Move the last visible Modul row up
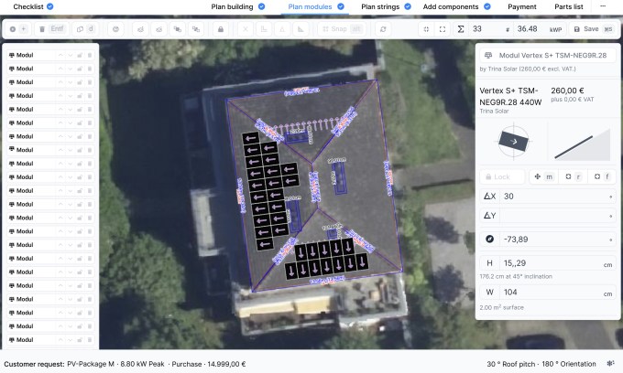This screenshot has height=373, width=623. [x=60, y=340]
